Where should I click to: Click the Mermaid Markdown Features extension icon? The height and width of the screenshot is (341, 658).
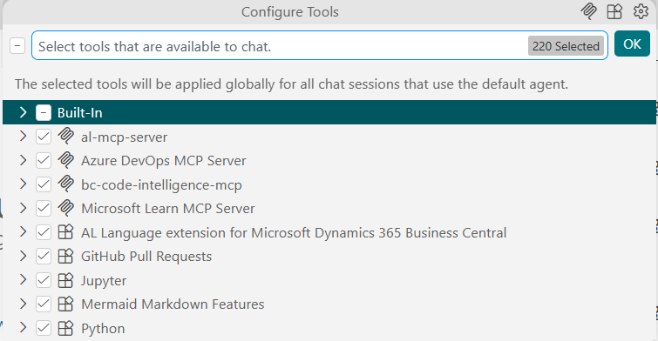pos(65,304)
